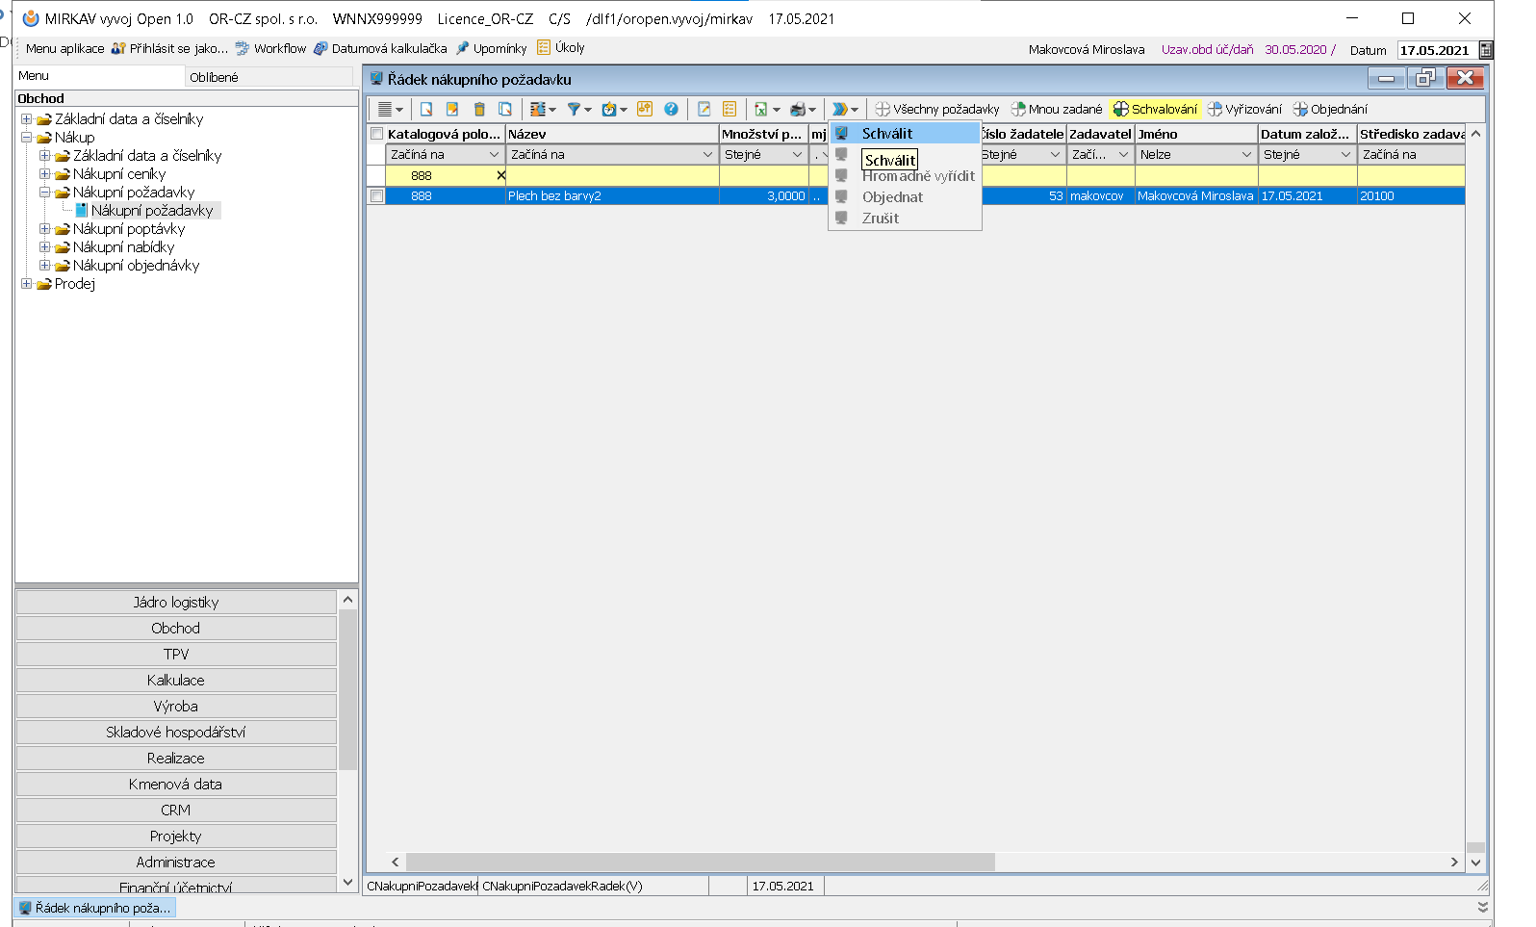The image size is (1536, 927).
Task: Click the Workflow button in top bar
Action: [x=270, y=48]
